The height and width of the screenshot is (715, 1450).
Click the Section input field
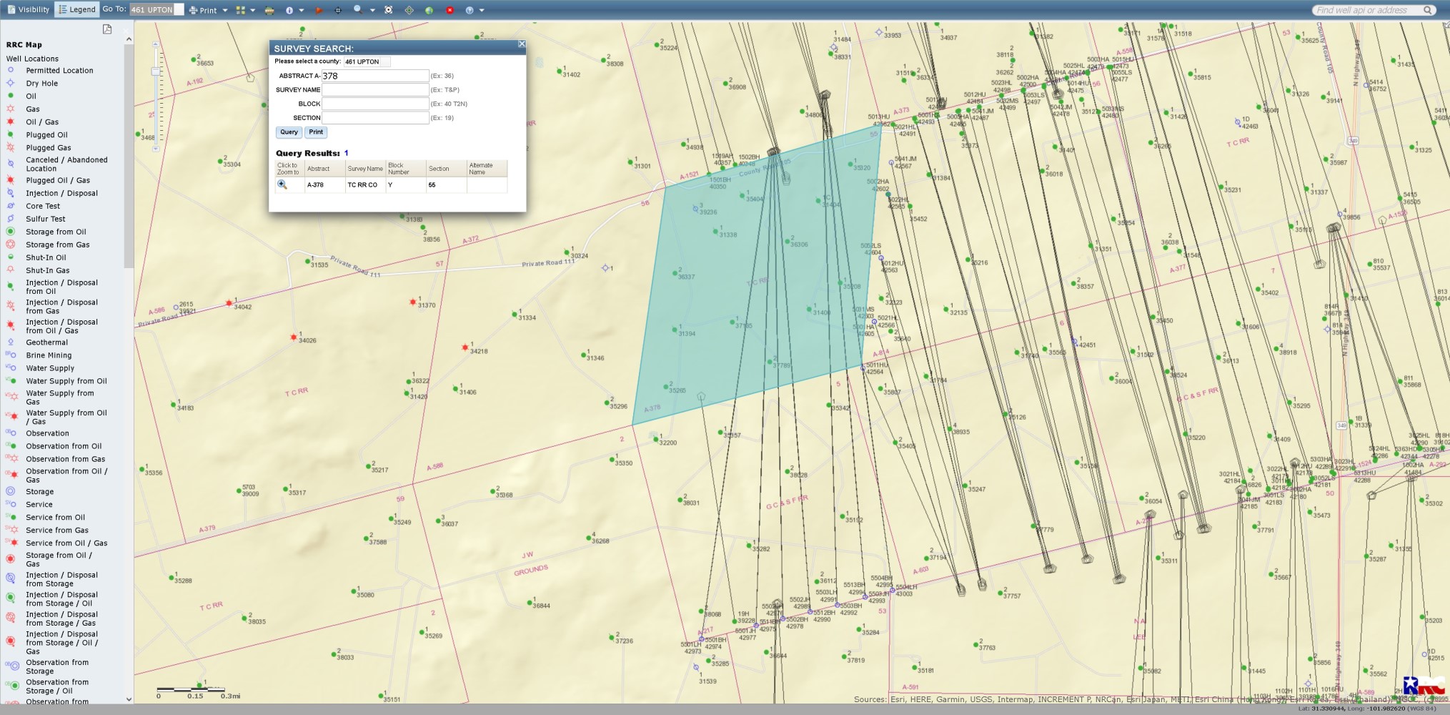(x=375, y=117)
